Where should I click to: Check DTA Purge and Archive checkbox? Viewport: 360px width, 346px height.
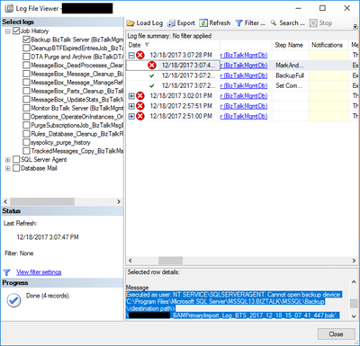pyautogui.click(x=26, y=57)
